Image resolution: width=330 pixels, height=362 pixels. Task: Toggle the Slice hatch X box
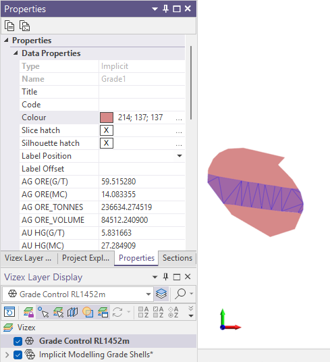tap(107, 130)
